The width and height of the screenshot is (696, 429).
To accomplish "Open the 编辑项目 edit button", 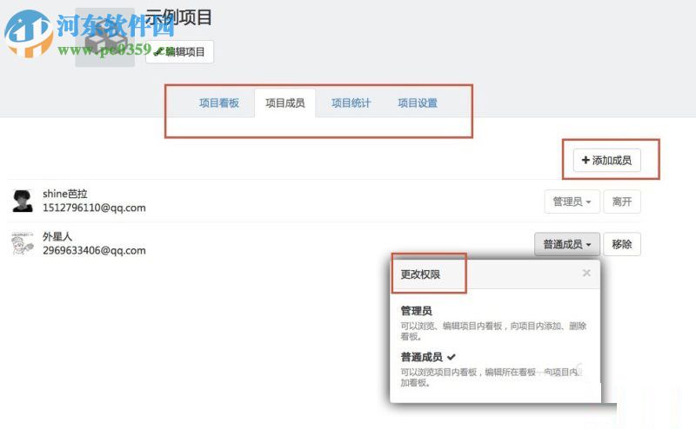I will 180,52.
